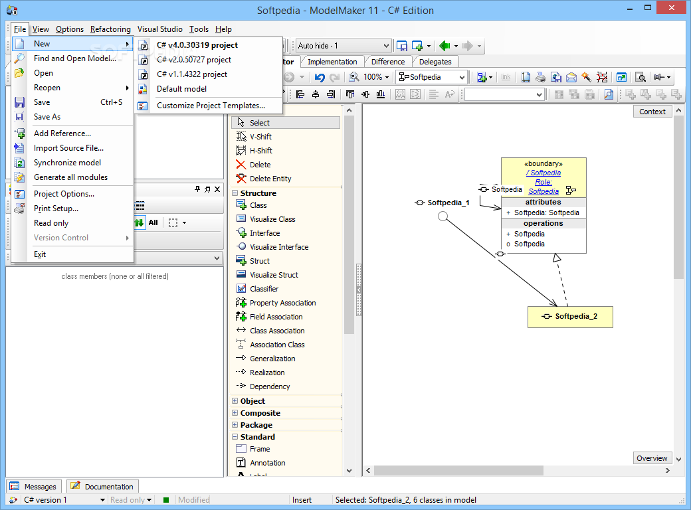The height and width of the screenshot is (510, 691).
Task: Choose C# v4.0.30319 project
Action: click(x=209, y=45)
